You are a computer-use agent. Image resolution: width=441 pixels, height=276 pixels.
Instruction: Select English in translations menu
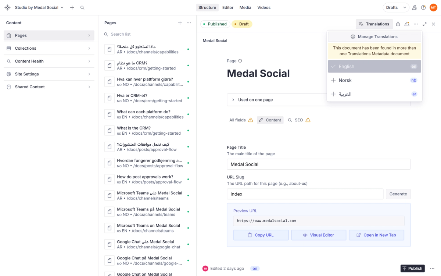[374, 67]
